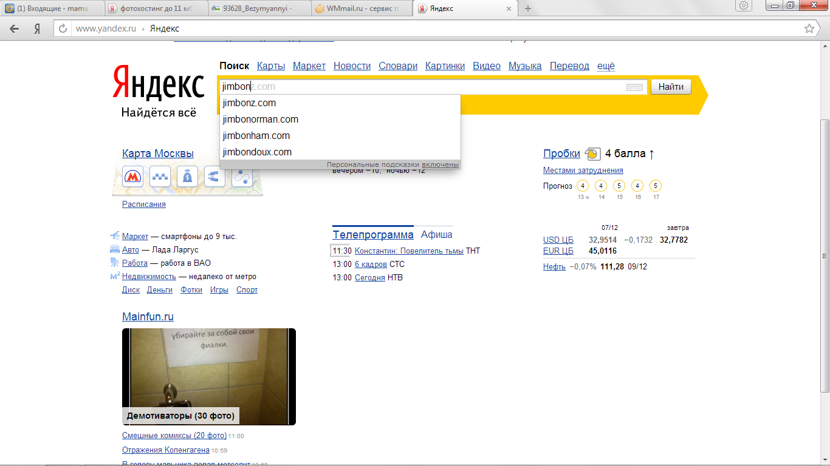Open Смешные комиксы (20 фото) link
830x466 pixels.
pos(174,436)
